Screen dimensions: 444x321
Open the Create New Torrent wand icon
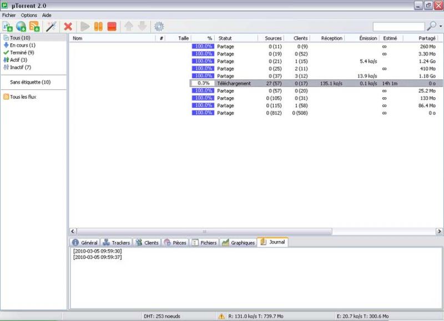click(x=51, y=27)
